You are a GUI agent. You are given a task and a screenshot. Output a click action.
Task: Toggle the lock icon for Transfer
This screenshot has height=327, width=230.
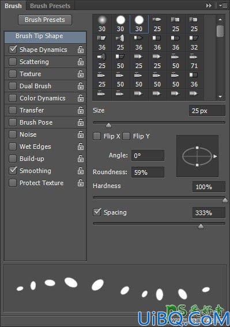(x=81, y=110)
